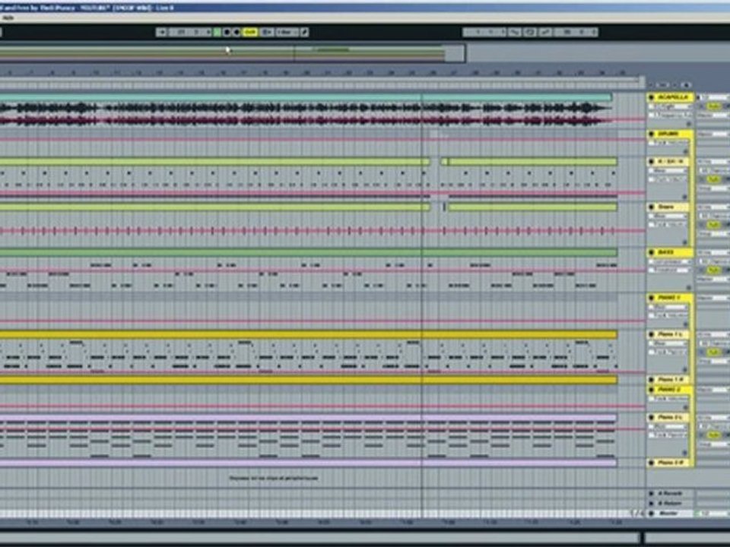Toggle the yellow OVR overdub switch
This screenshot has height=547, width=730.
click(x=250, y=32)
